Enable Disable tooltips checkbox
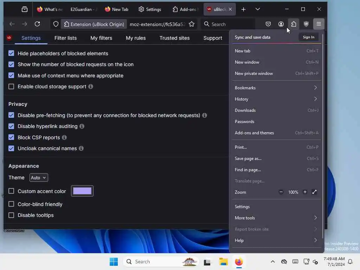 11,215
